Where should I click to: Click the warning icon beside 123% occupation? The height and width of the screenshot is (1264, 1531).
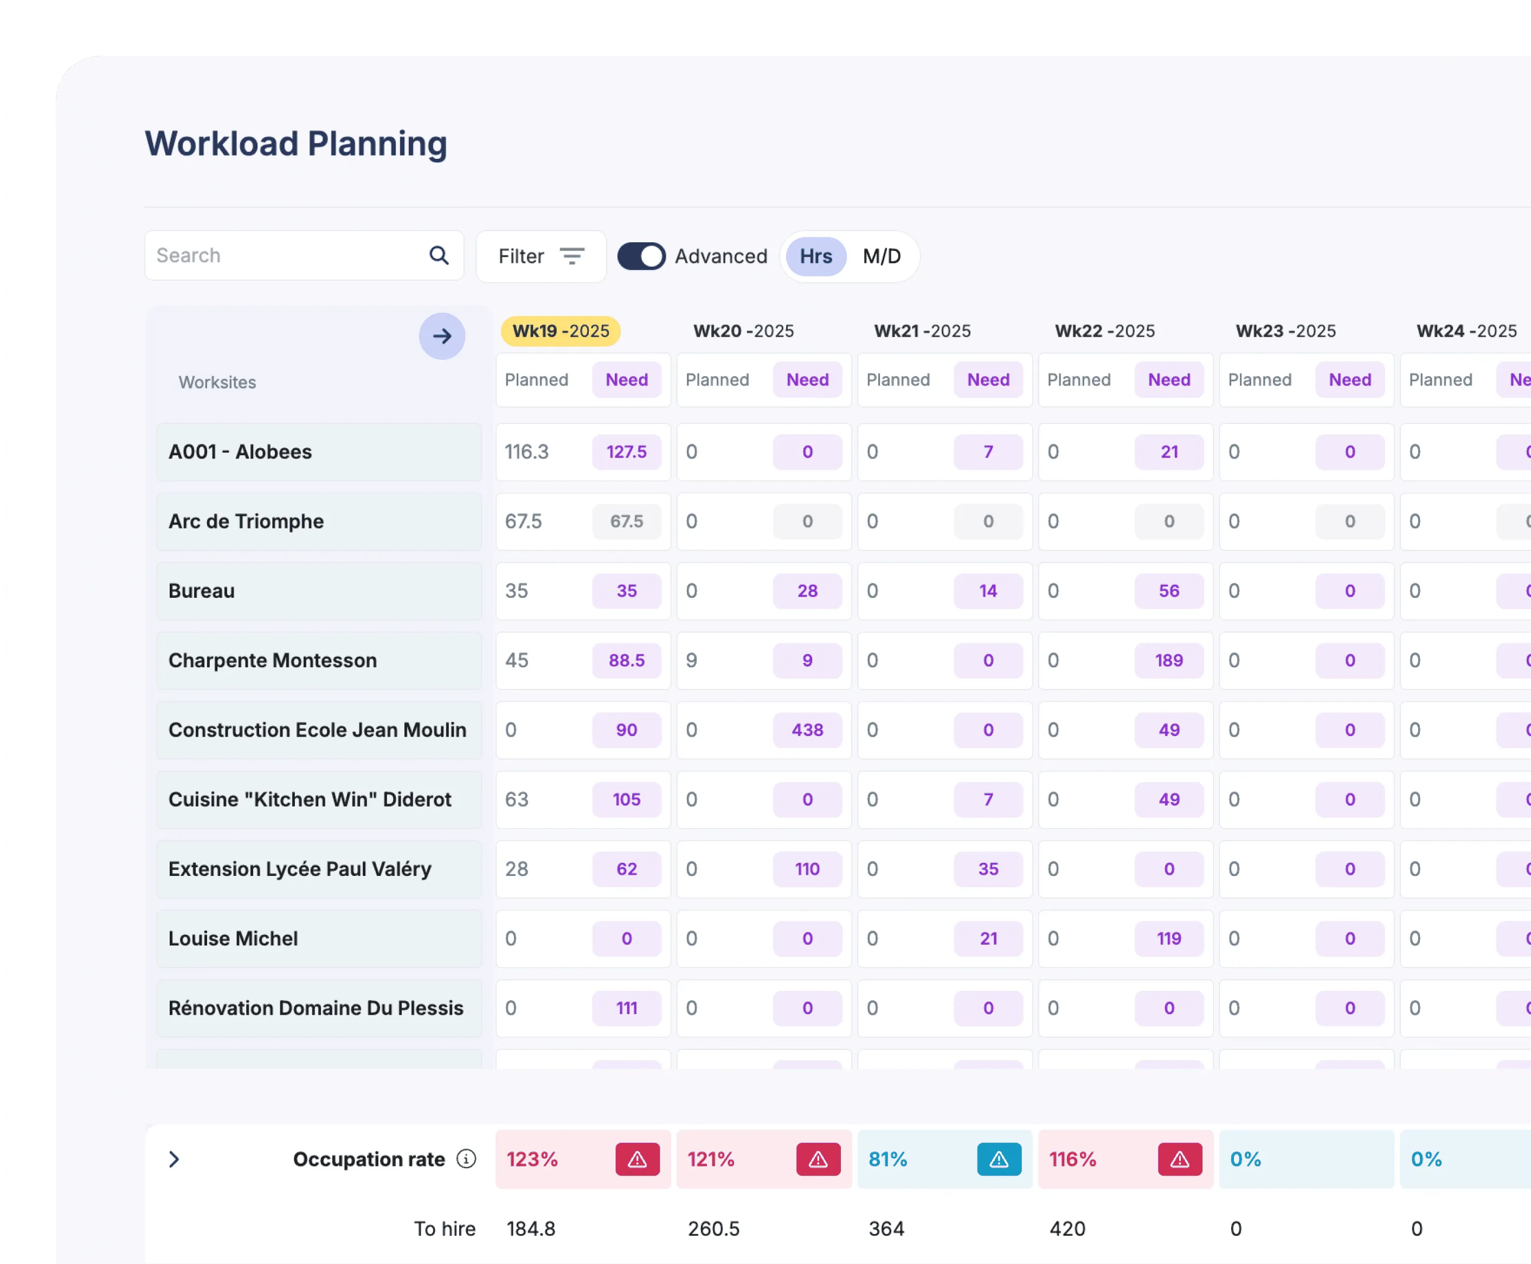638,1159
